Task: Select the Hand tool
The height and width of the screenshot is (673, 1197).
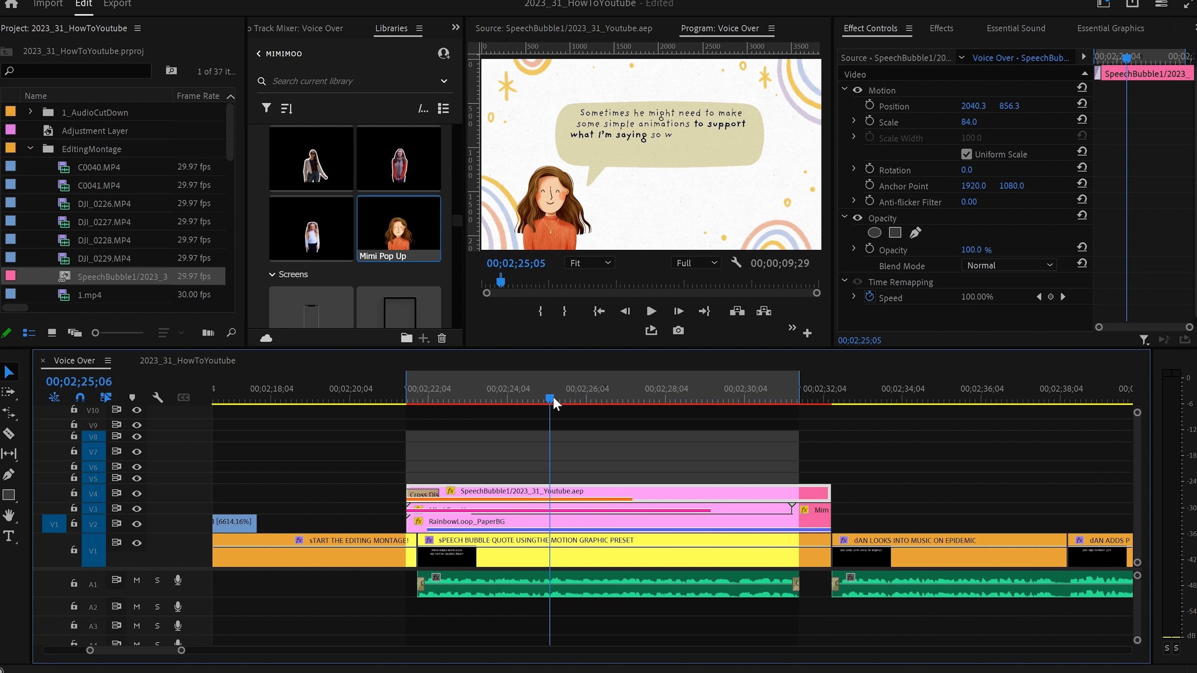Action: [x=9, y=516]
